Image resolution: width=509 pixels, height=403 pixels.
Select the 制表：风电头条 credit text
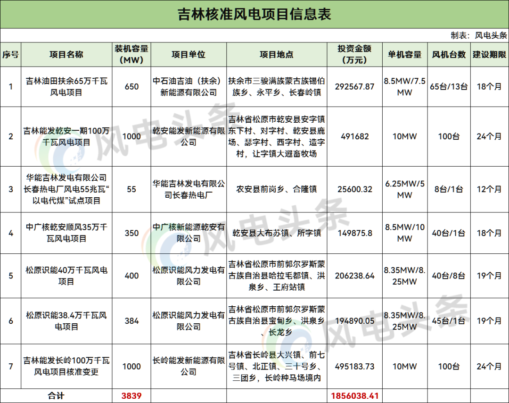pos(479,35)
